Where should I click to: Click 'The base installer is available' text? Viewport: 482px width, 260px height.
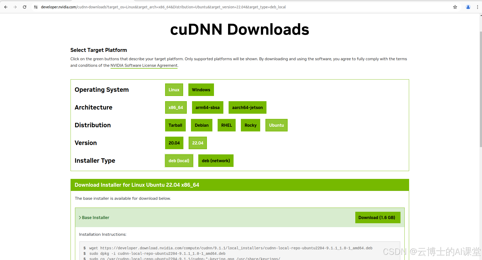123,198
